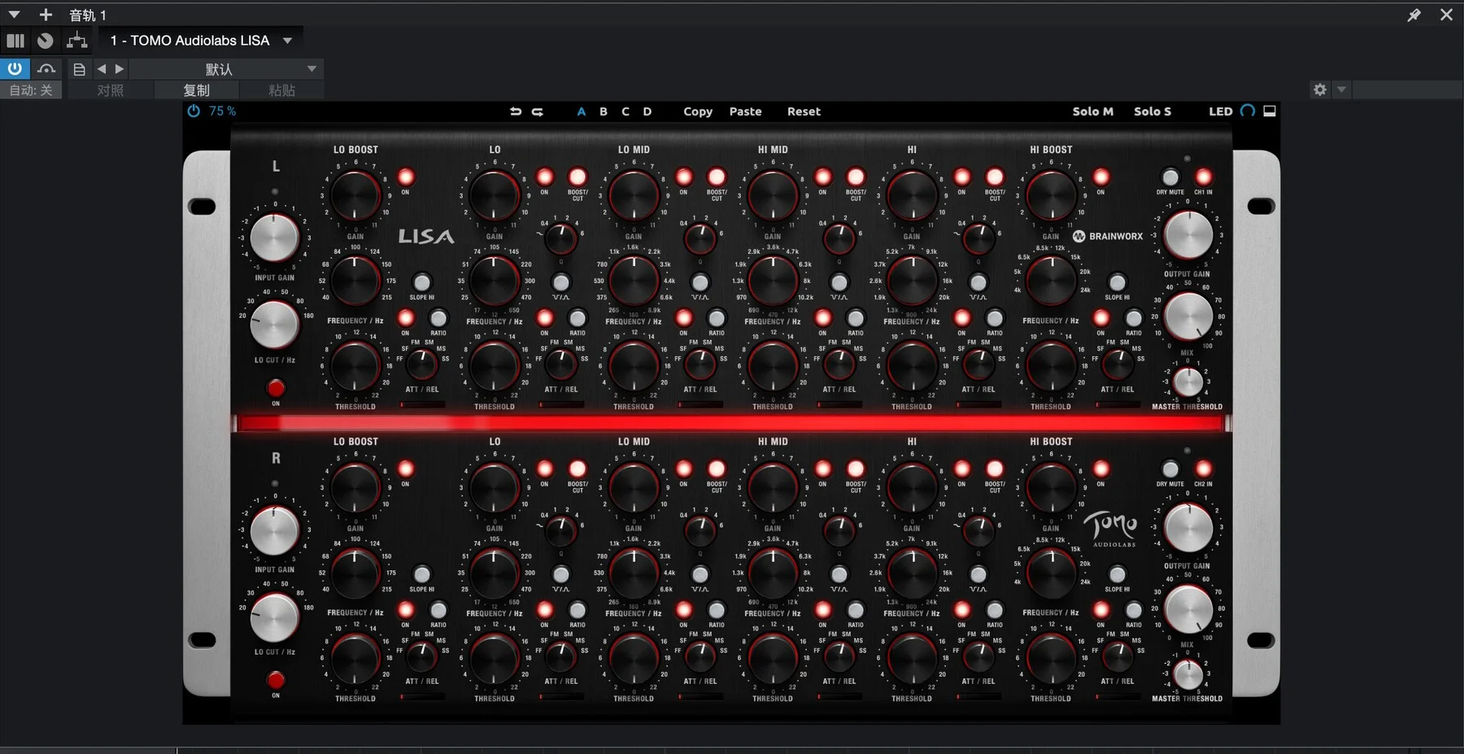Open the dropdown arrow beside the gear icon
This screenshot has height=754, width=1464.
(x=1341, y=89)
